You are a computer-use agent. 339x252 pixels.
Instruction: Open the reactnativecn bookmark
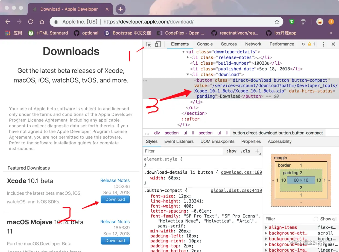[235, 33]
